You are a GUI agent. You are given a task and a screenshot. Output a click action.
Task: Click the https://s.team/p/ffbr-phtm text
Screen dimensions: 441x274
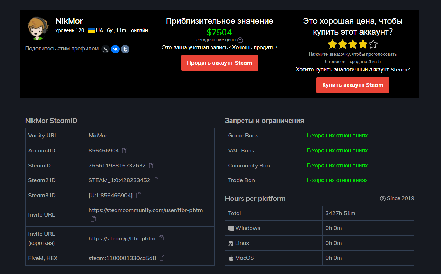(x=122, y=238)
